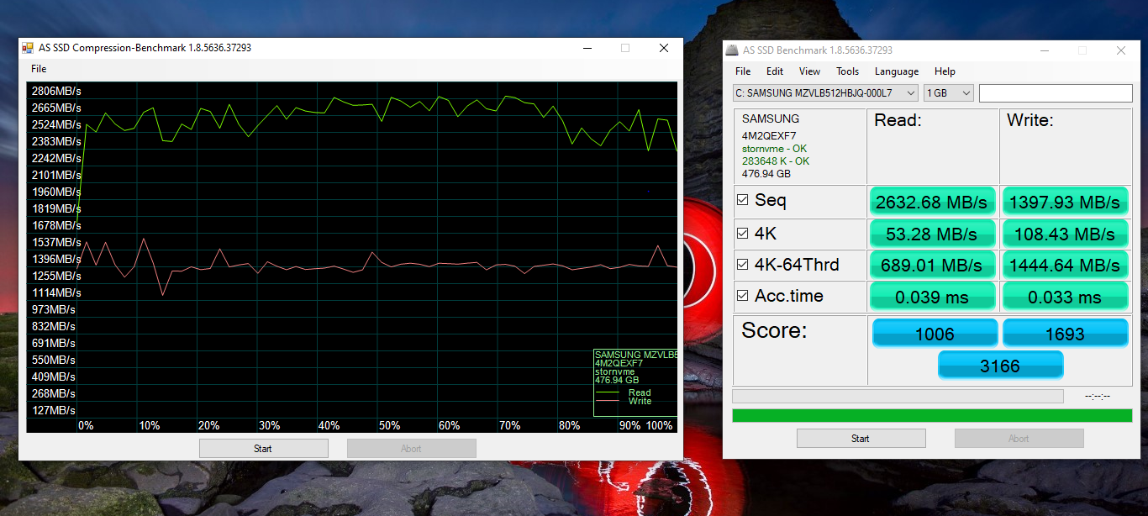Disable the 4K-64Thrd test checkbox

click(742, 265)
